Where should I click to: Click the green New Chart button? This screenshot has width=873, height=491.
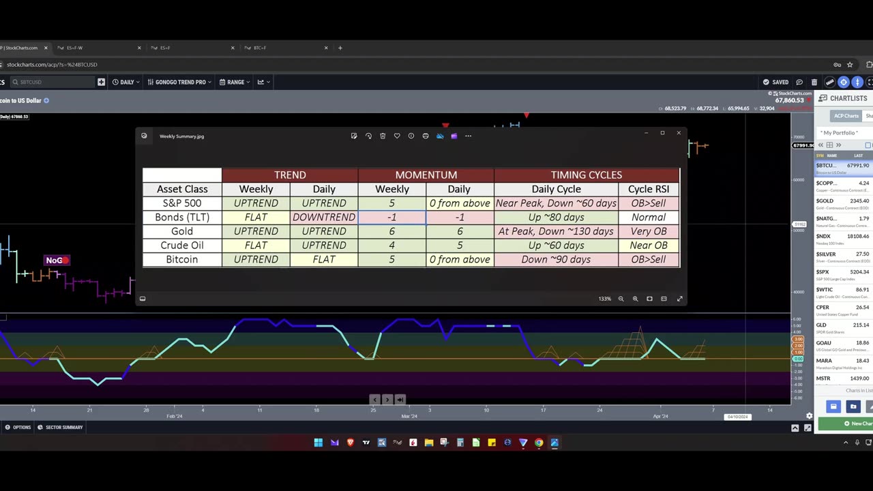coord(846,423)
